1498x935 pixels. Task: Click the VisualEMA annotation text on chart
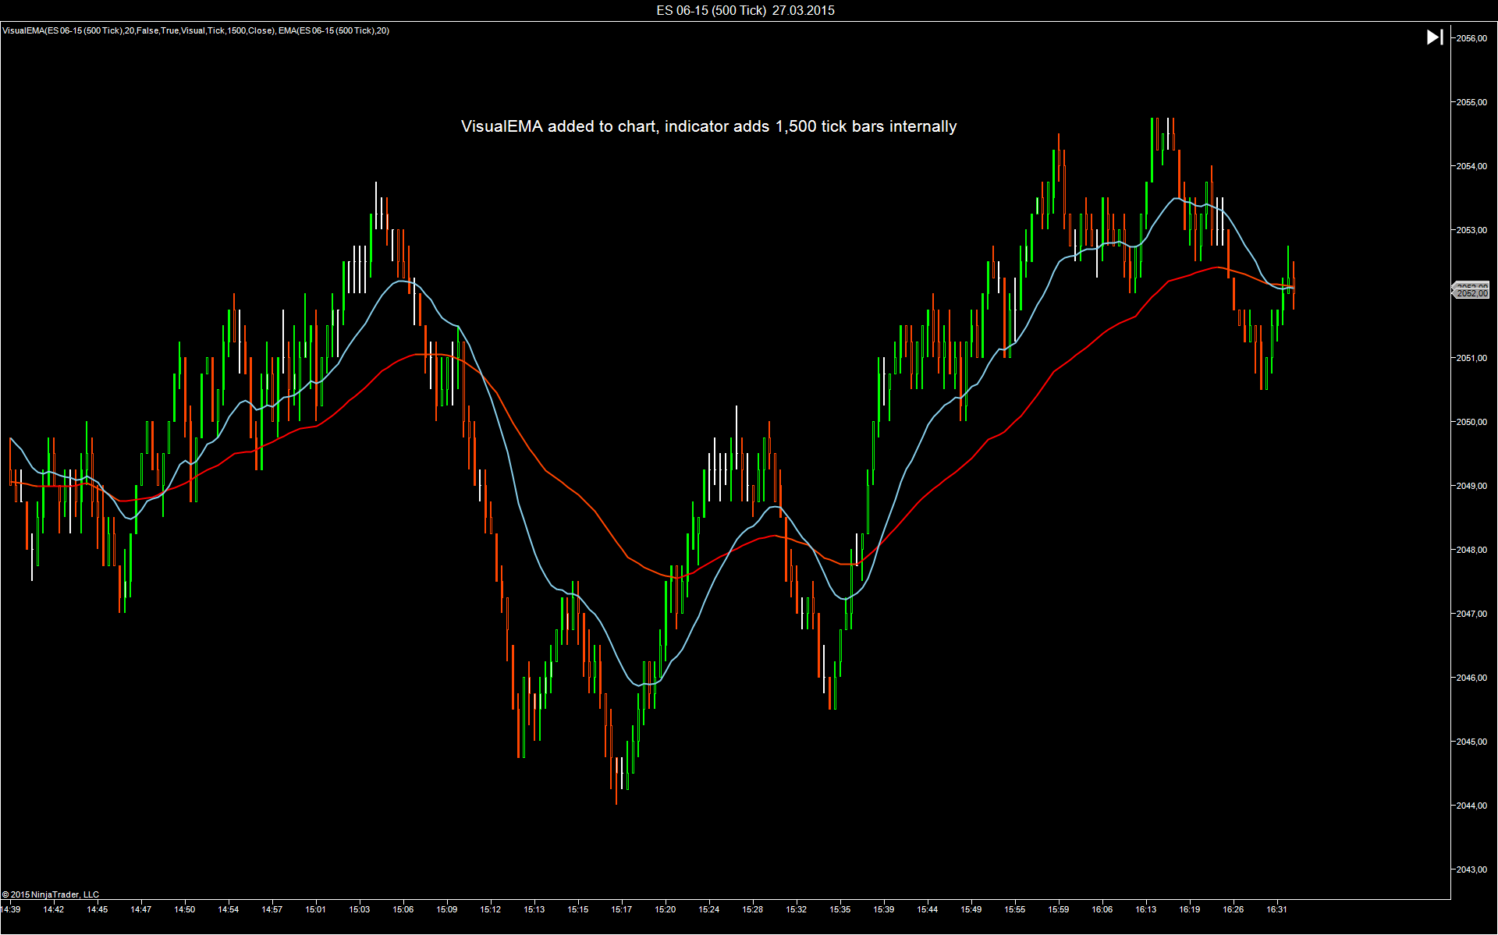click(708, 126)
